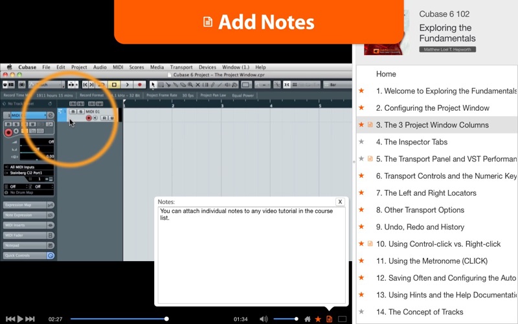The width and height of the screenshot is (518, 324).
Task: Toggle Snap on/off in Cubase toolbar
Action: (x=287, y=85)
